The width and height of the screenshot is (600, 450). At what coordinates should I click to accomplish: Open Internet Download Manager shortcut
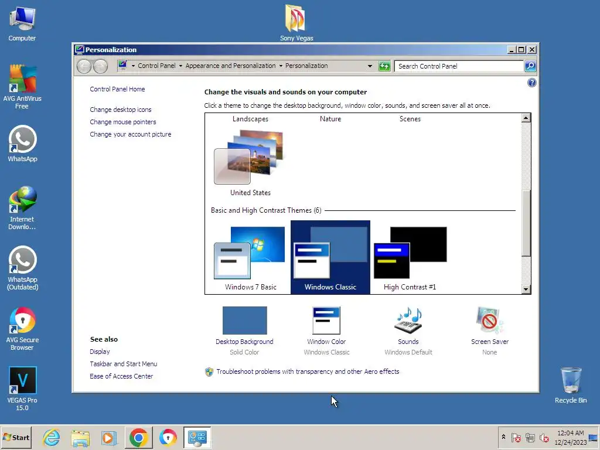[x=22, y=208]
